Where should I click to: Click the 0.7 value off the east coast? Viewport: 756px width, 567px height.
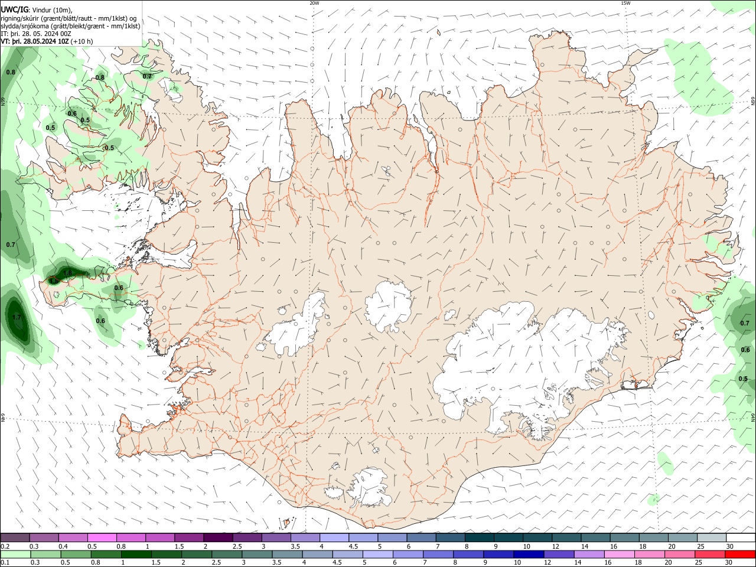[x=745, y=323]
